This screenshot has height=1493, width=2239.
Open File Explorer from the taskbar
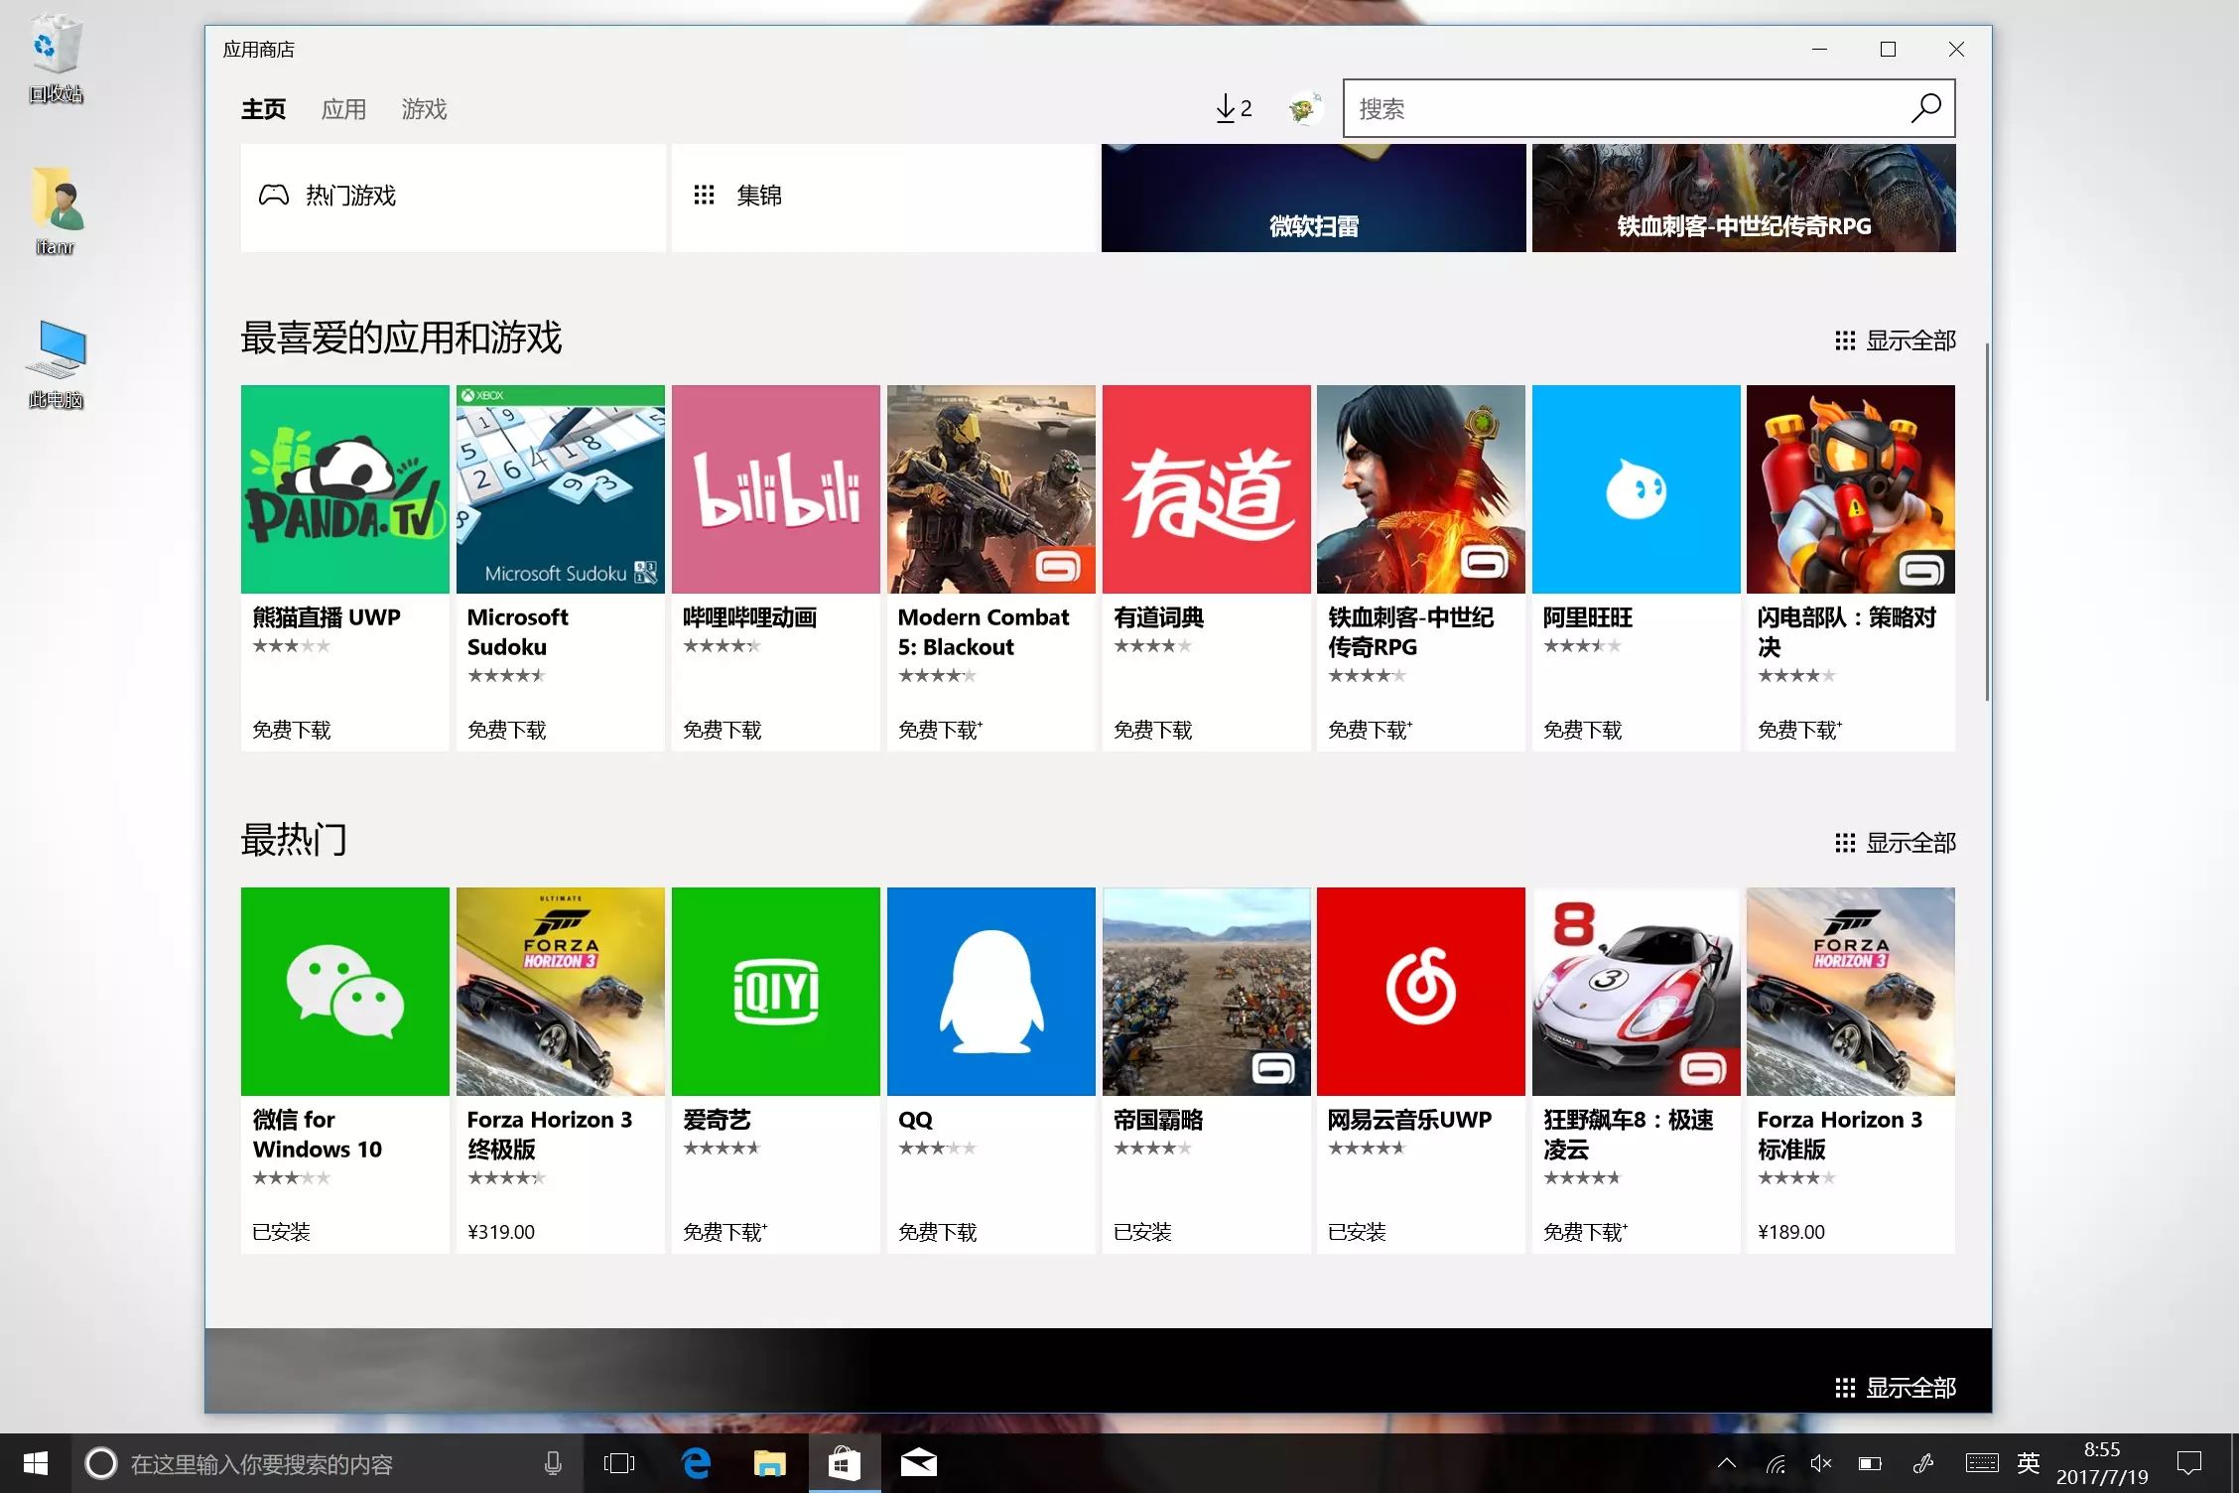click(769, 1463)
